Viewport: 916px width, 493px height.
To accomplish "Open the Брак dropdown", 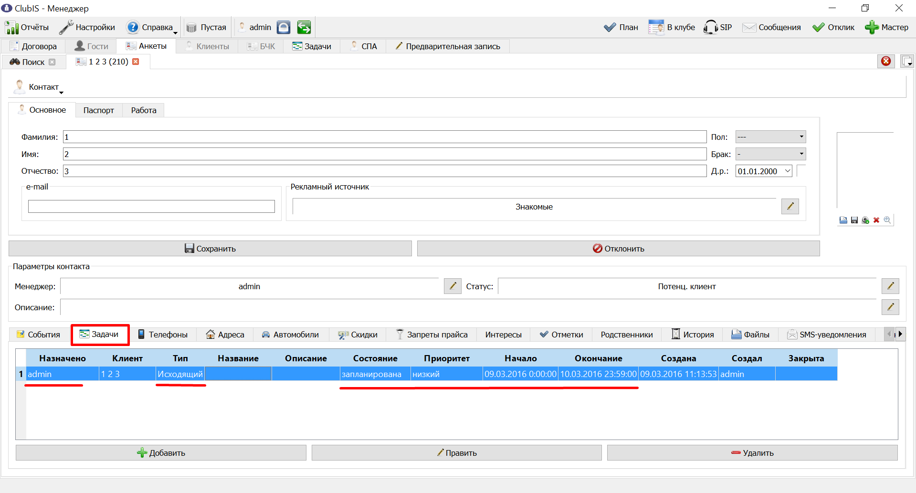I will (770, 154).
